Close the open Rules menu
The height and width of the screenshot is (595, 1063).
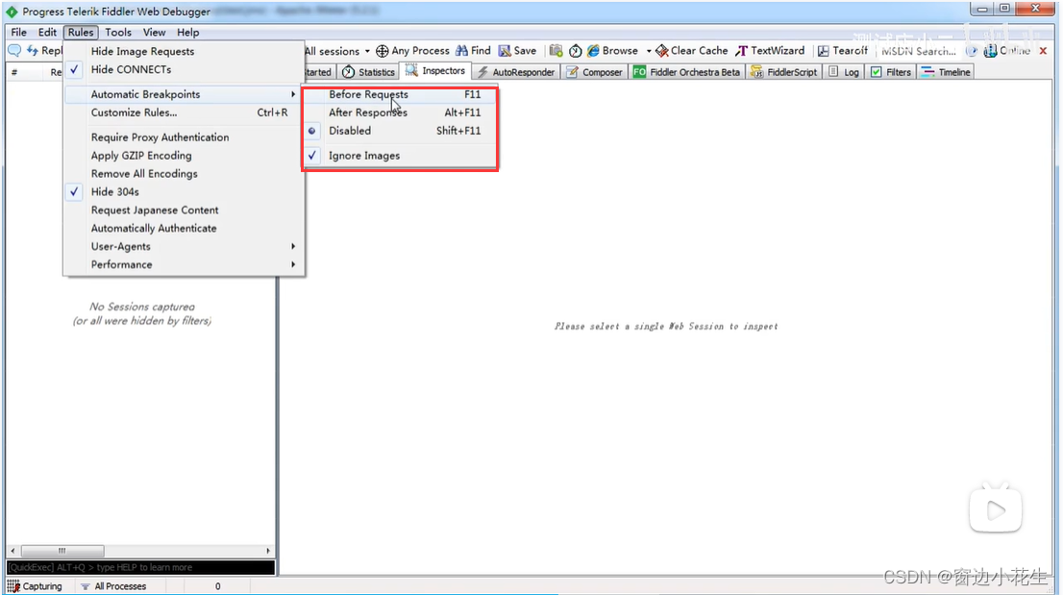click(x=81, y=32)
